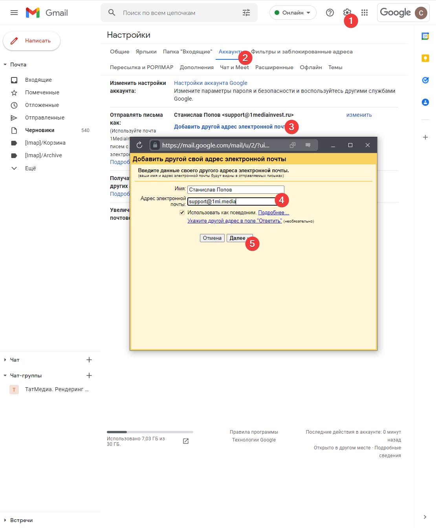The image size is (436, 528).
Task: Click the 'Настройки аккаунта Google' link
Action: 211,83
